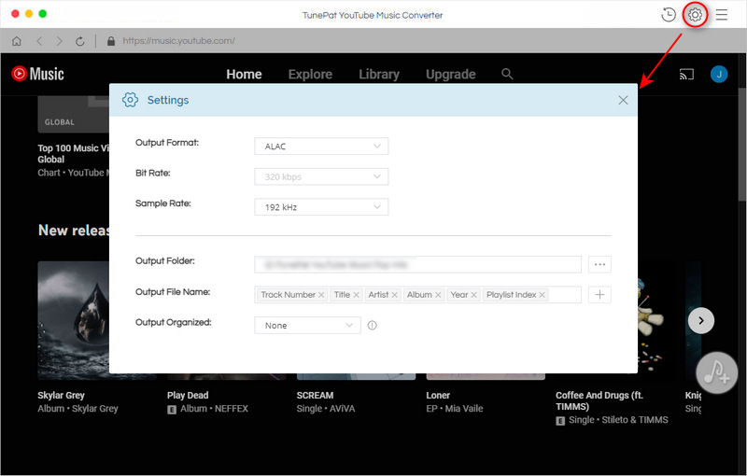Click the cast to device icon

(686, 75)
